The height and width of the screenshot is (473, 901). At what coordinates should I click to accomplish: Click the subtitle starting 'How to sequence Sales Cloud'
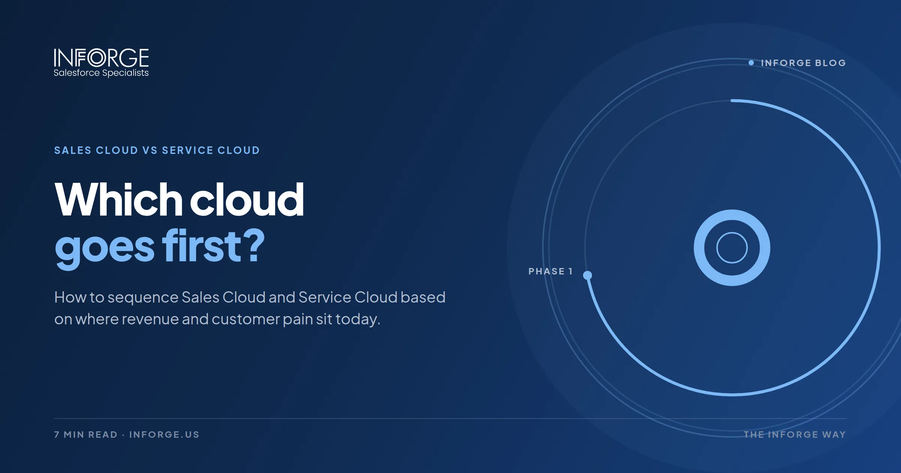click(250, 297)
